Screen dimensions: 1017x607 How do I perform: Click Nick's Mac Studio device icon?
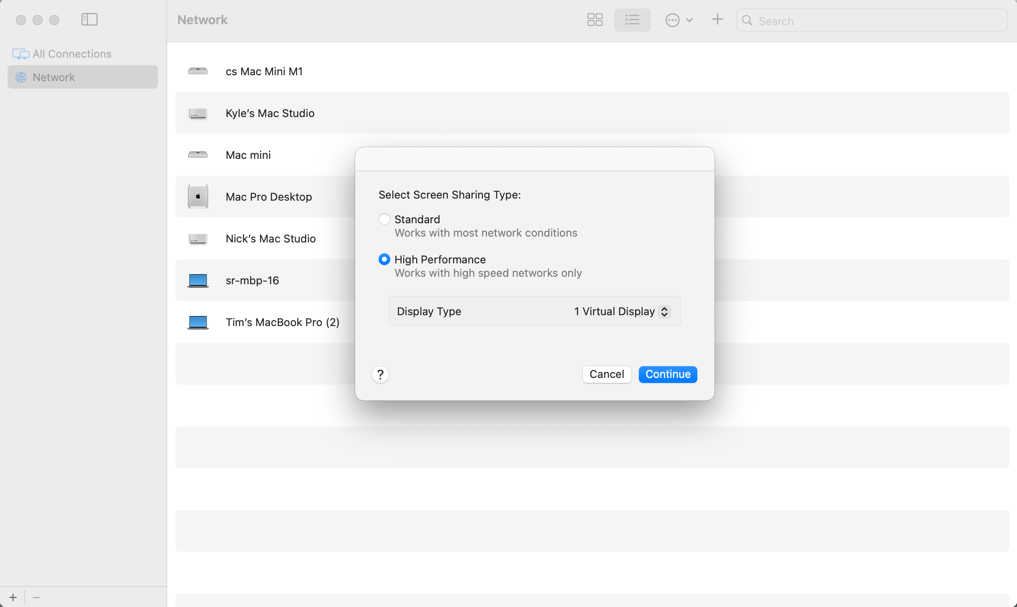[x=198, y=238]
